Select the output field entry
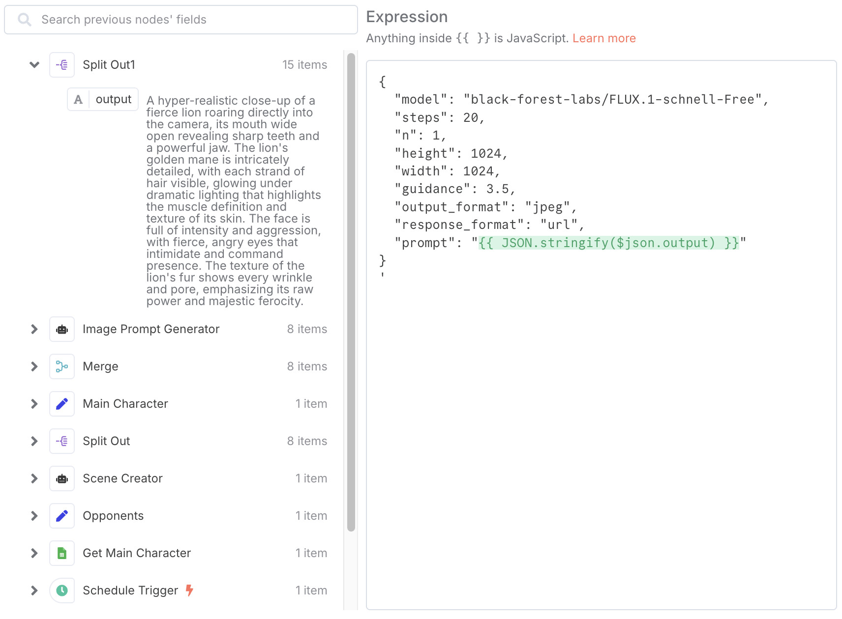842x619 pixels. coord(113,99)
